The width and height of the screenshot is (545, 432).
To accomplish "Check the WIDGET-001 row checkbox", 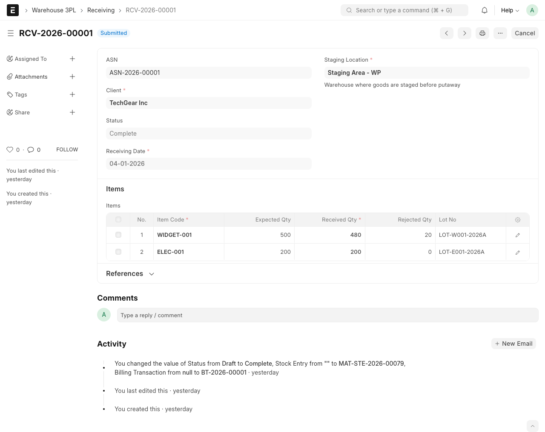I will coord(118,235).
